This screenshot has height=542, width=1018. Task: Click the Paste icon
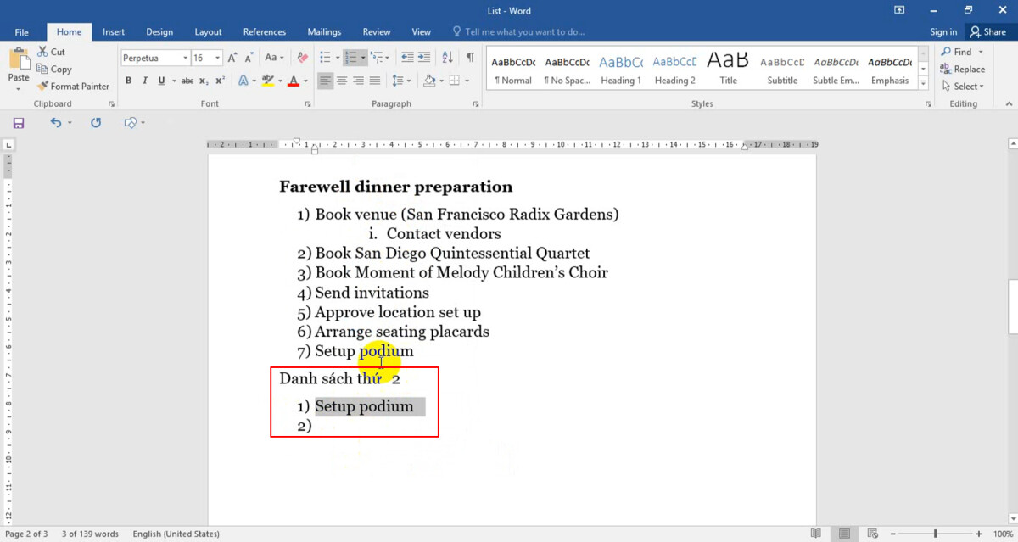click(18, 59)
